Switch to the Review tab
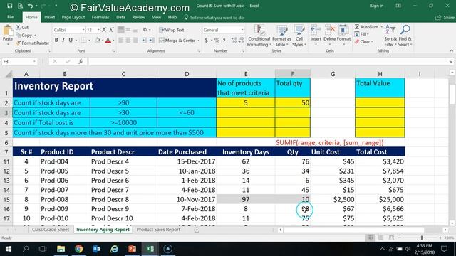456x256 pixels. 138,17
